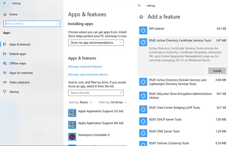Select Ashampoo UnInstaller 8 in app list
The height and width of the screenshot is (146, 239).
pos(94,135)
